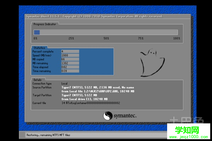Click the MB remaining value 1302
212x141 pixels.
tap(70, 63)
